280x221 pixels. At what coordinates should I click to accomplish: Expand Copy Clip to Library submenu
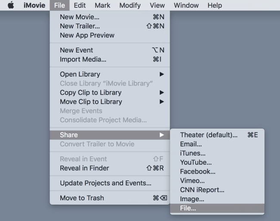(110, 92)
